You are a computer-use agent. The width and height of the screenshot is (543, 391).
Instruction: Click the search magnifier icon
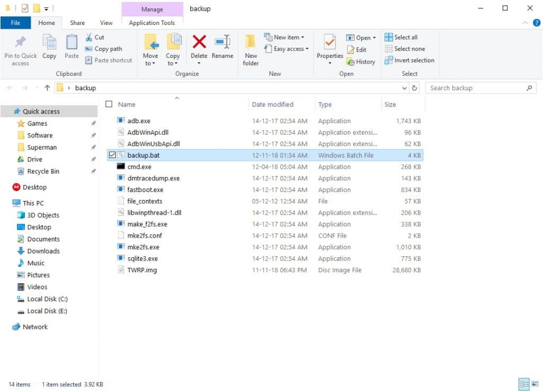click(529, 88)
